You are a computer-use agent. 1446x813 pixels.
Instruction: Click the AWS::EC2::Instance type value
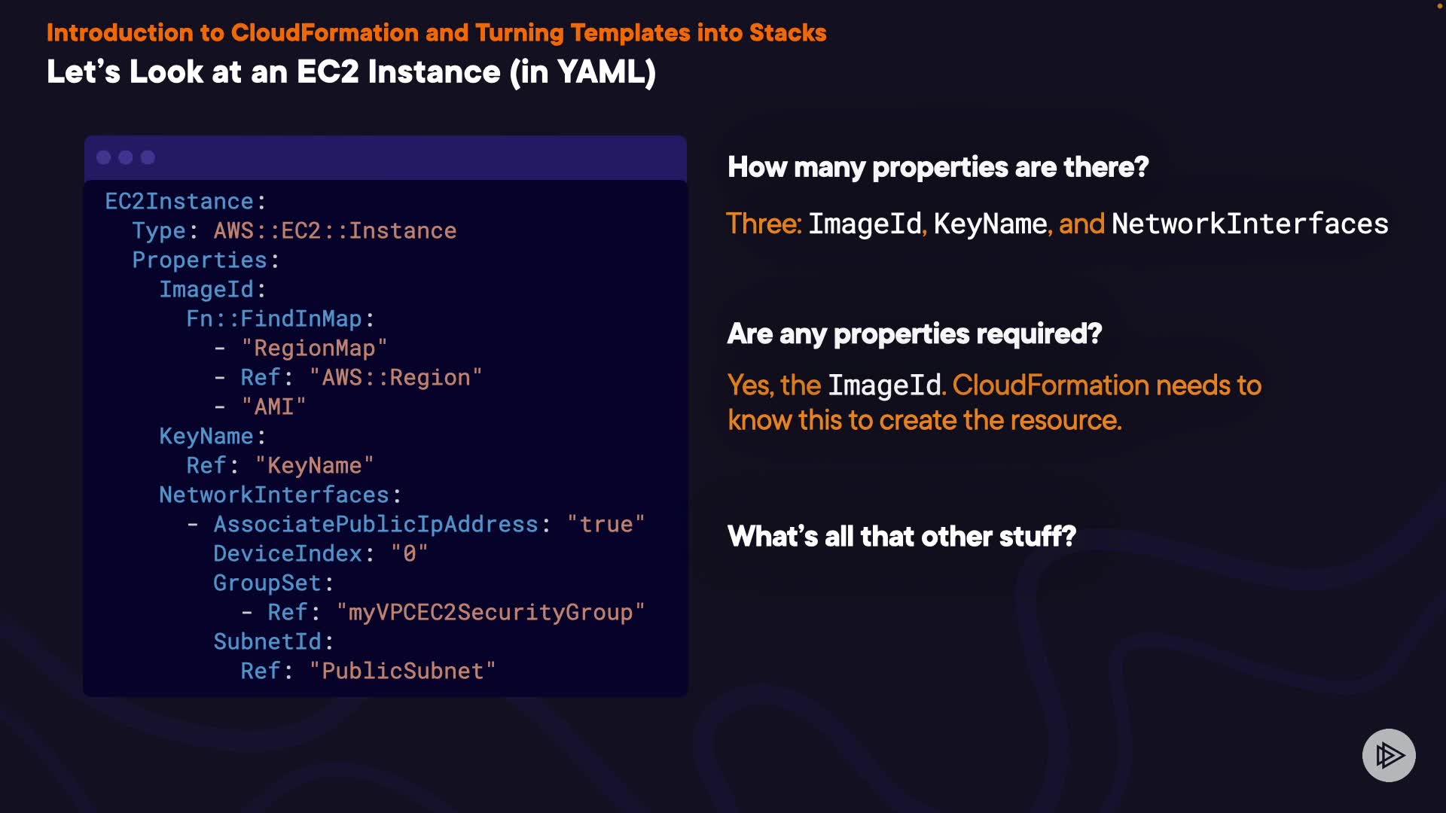334,231
